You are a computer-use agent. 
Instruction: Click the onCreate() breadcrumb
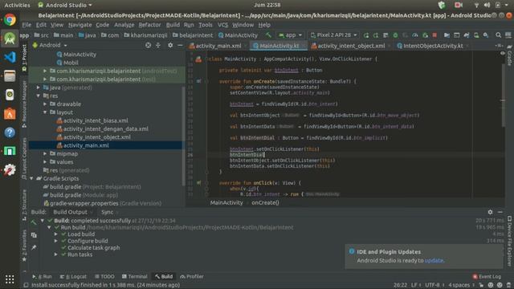click(265, 203)
